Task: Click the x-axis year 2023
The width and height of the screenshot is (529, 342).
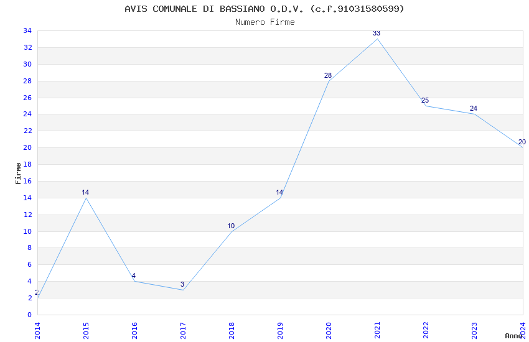Action: coord(475,331)
